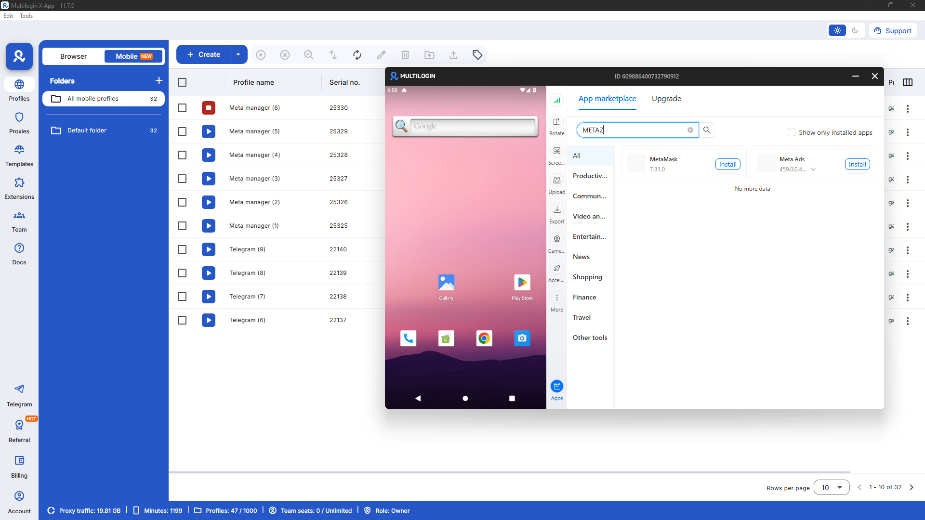
Task: Click the Support button
Action: (x=893, y=31)
